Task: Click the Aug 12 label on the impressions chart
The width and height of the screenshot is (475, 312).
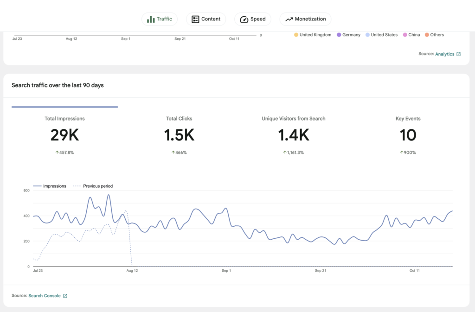Action: pos(132,271)
